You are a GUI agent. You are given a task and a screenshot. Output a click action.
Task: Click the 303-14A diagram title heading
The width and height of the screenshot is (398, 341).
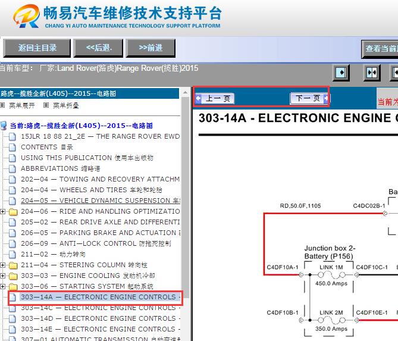point(298,118)
